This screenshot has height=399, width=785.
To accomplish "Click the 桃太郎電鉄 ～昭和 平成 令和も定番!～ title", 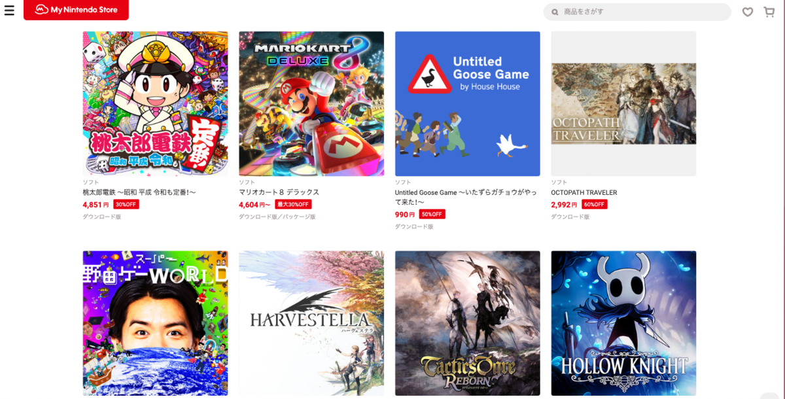I will (x=139, y=192).
